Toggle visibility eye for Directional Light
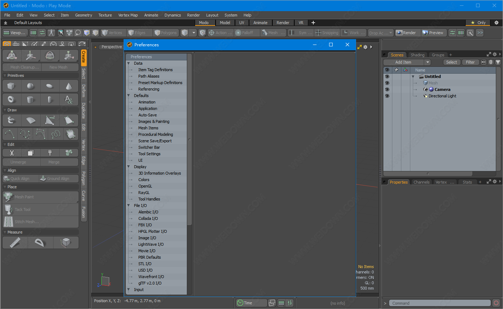Viewport: 503px width, 309px height. 387,96
